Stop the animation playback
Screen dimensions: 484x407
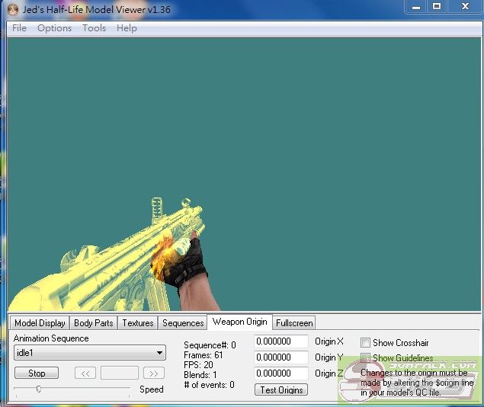pos(37,373)
